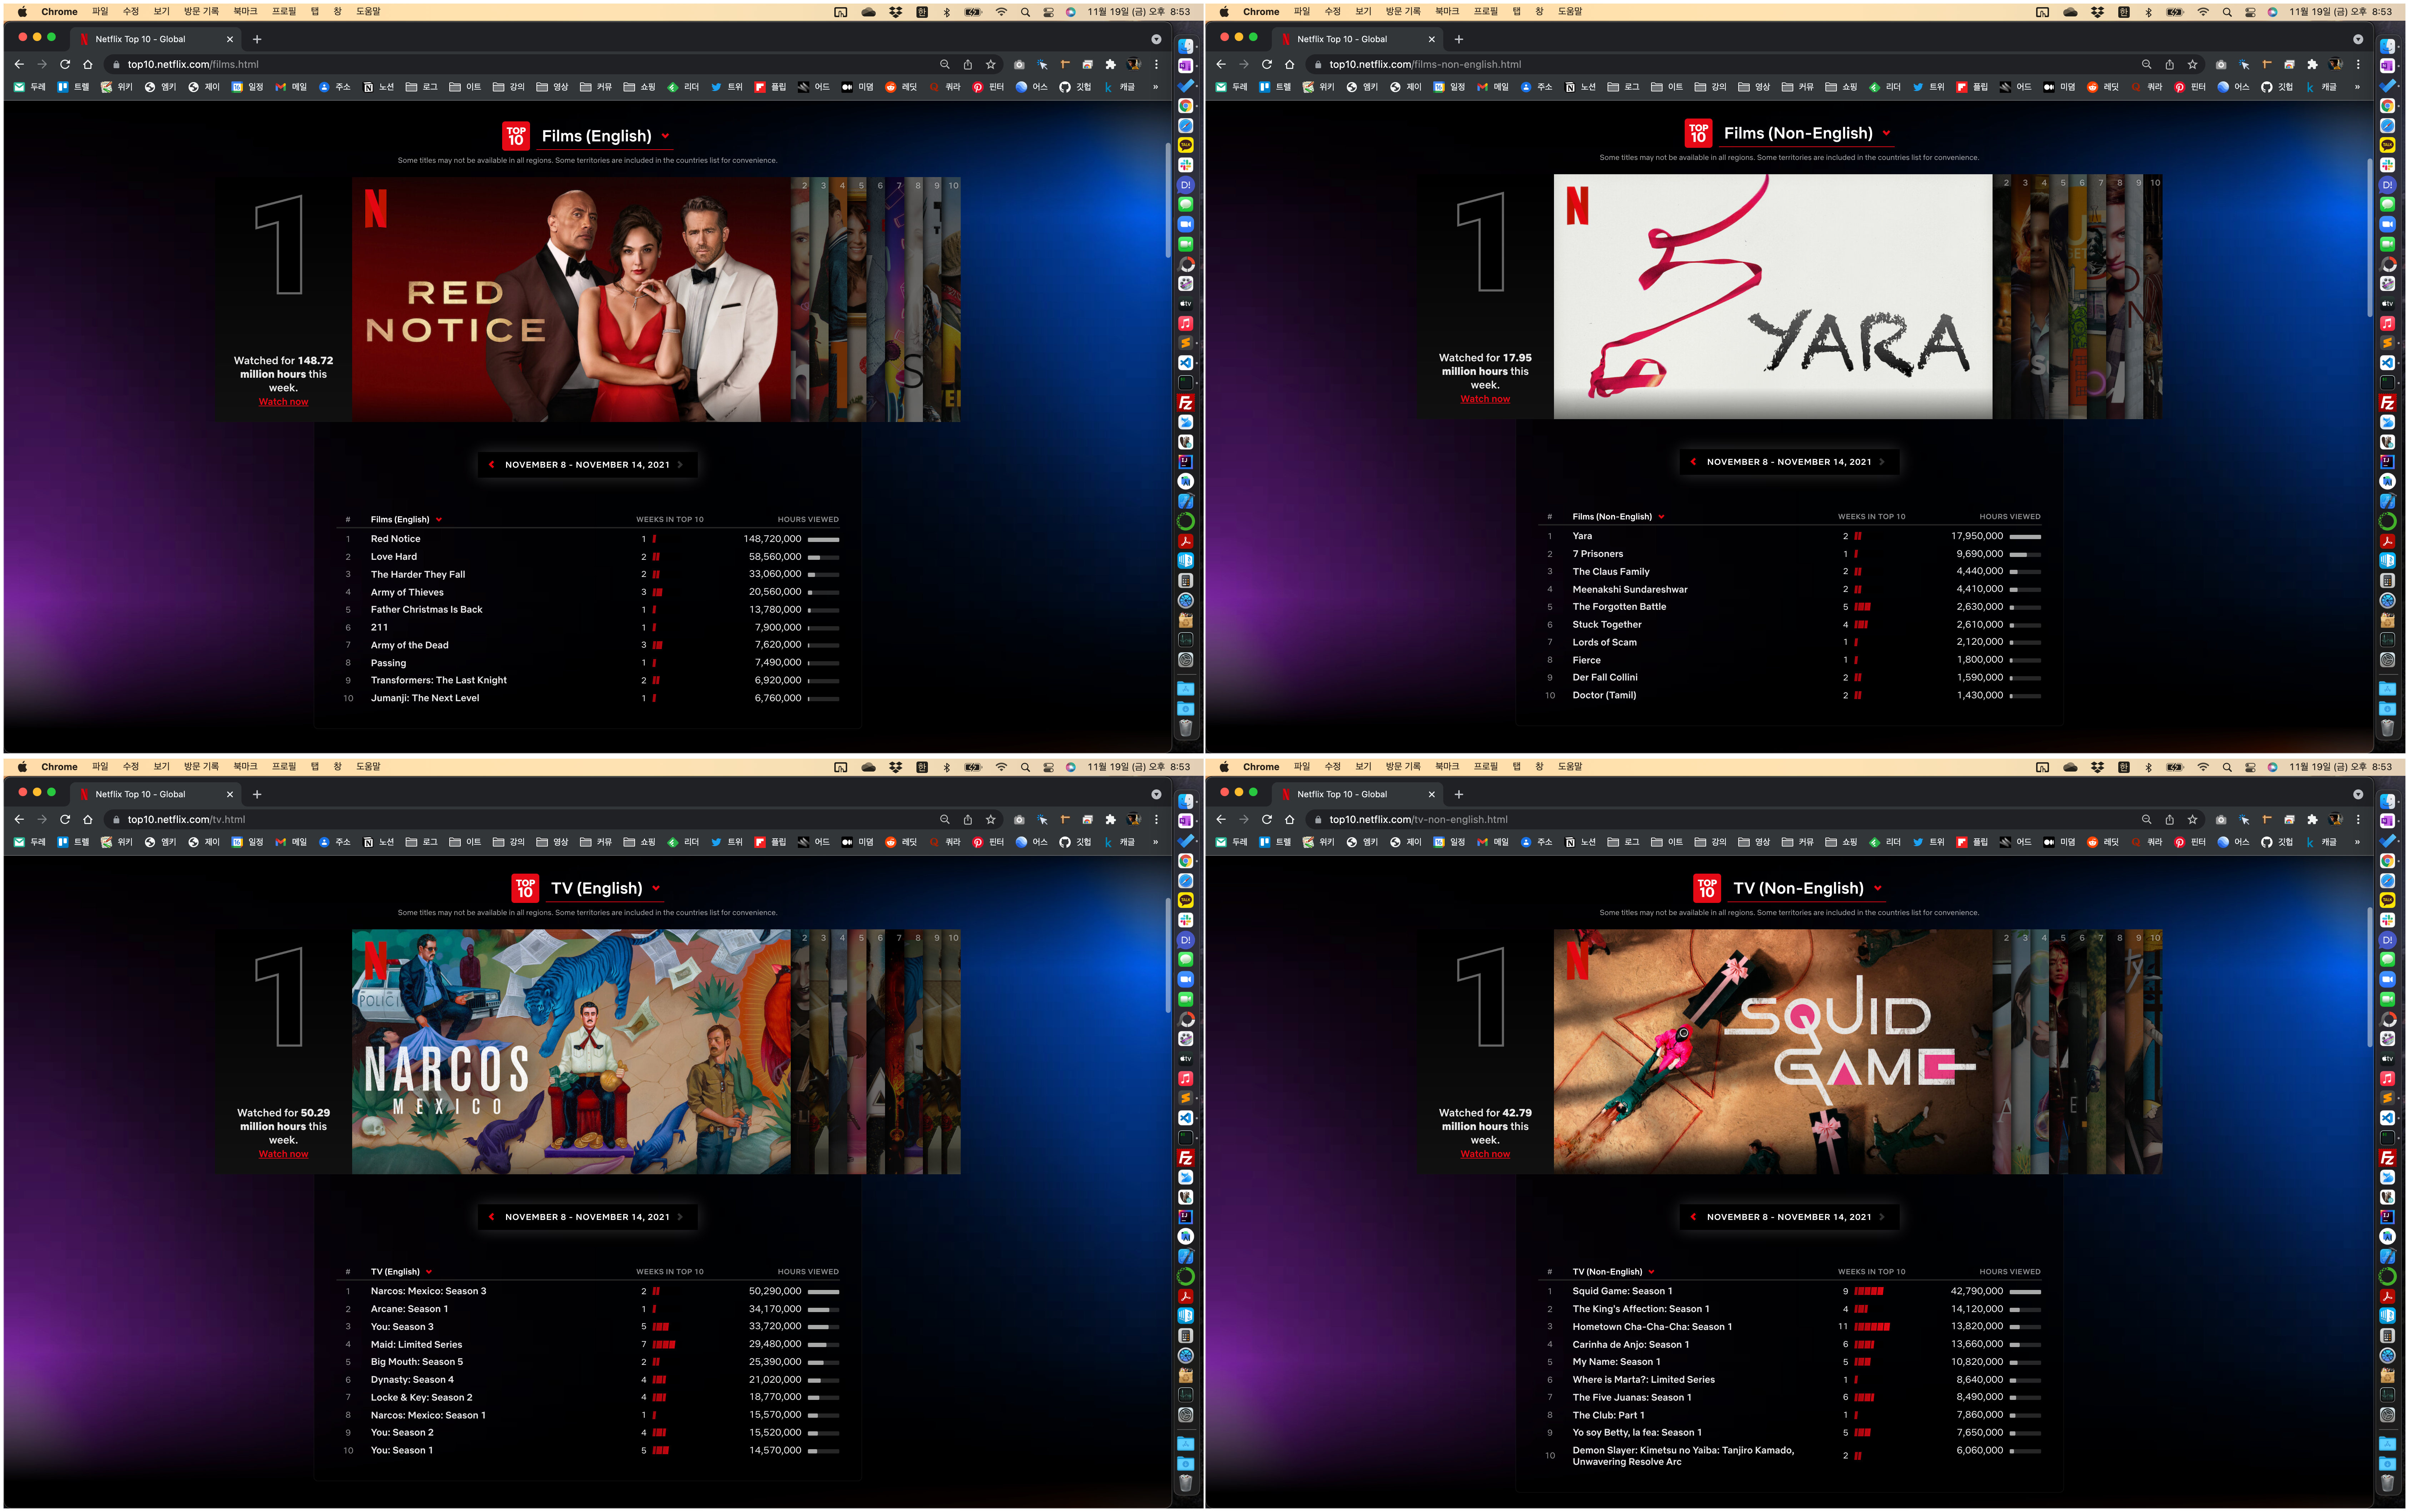Open Films (English) category dropdown in page header
2409x1512 pixels.
click(605, 136)
